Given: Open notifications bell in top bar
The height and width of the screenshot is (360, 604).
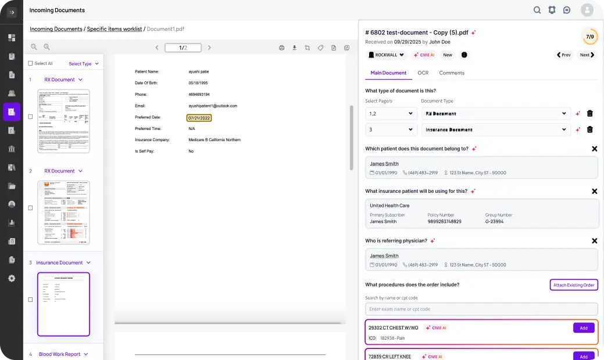Looking at the screenshot, I should [x=552, y=10].
